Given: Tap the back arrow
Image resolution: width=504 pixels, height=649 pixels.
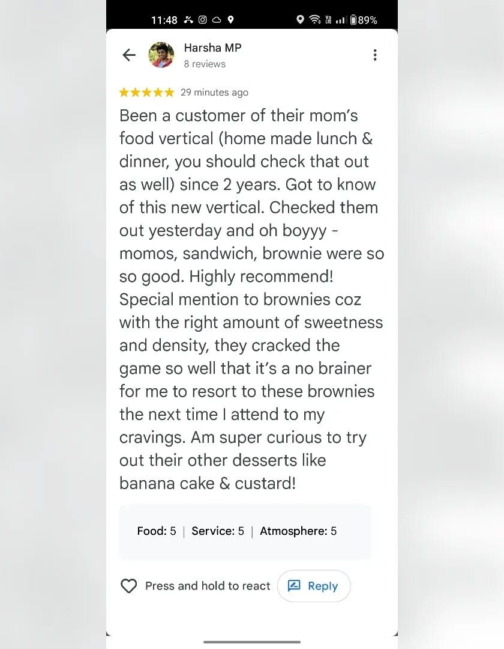Looking at the screenshot, I should [129, 55].
